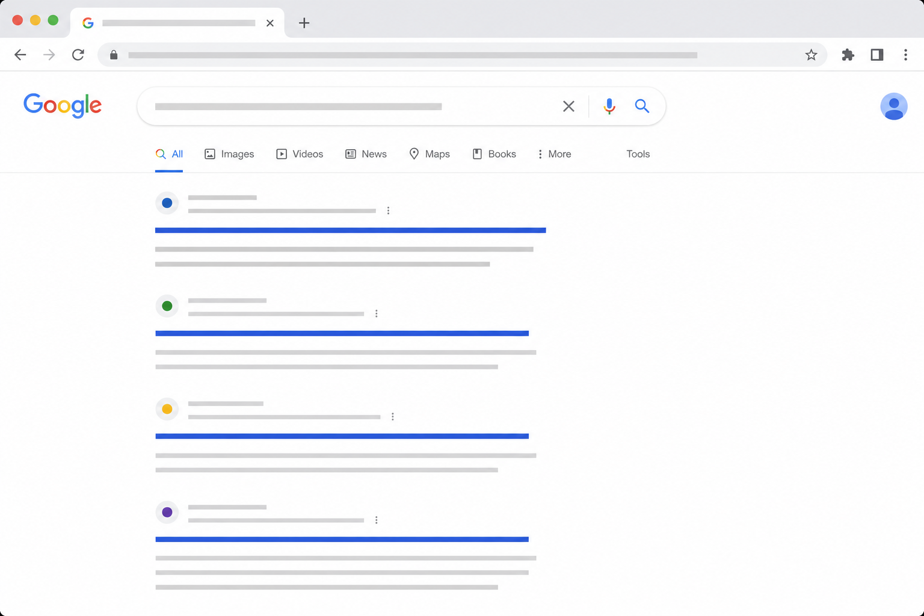924x616 pixels.
Task: Click the green favicon of second result
Action: pyautogui.click(x=167, y=306)
